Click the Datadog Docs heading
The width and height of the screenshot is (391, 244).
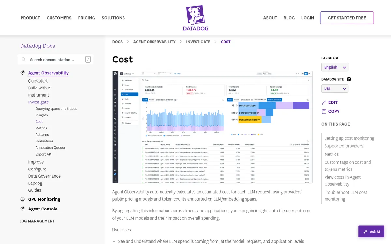[x=37, y=46]
